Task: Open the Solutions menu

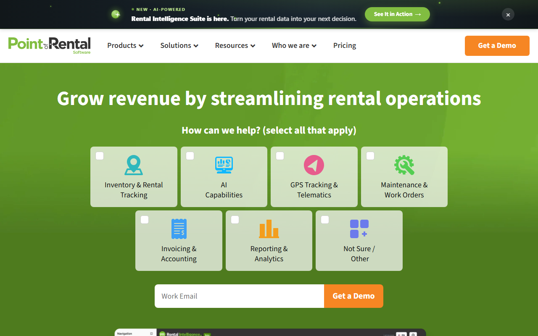Action: [179, 45]
